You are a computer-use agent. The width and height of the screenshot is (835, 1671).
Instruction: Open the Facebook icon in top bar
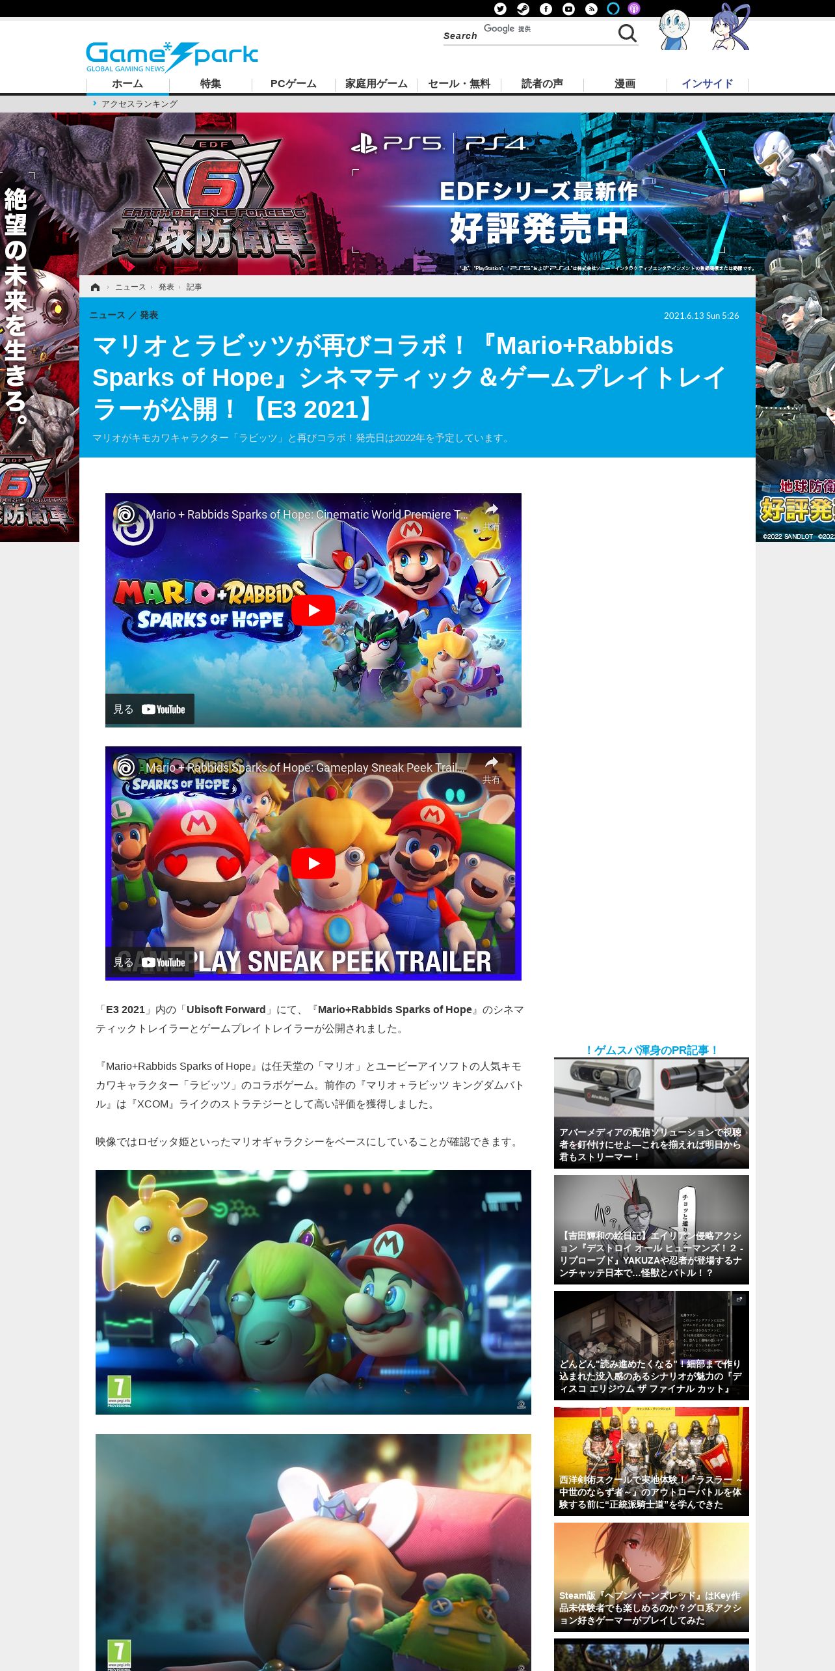pos(546,8)
